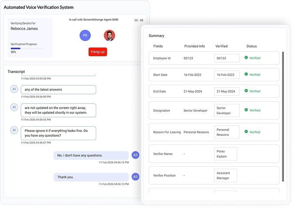Viewport: 296px width, 211px height.
Task: Edit the Reason For Leaving verified field
Action: (x=227, y=132)
